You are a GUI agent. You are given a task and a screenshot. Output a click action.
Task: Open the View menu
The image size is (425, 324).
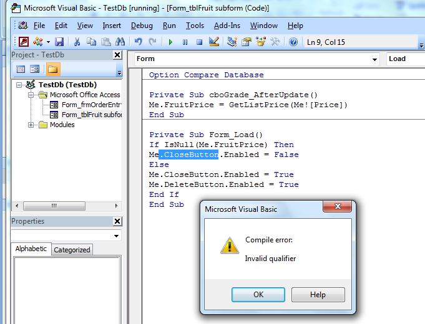click(85, 26)
